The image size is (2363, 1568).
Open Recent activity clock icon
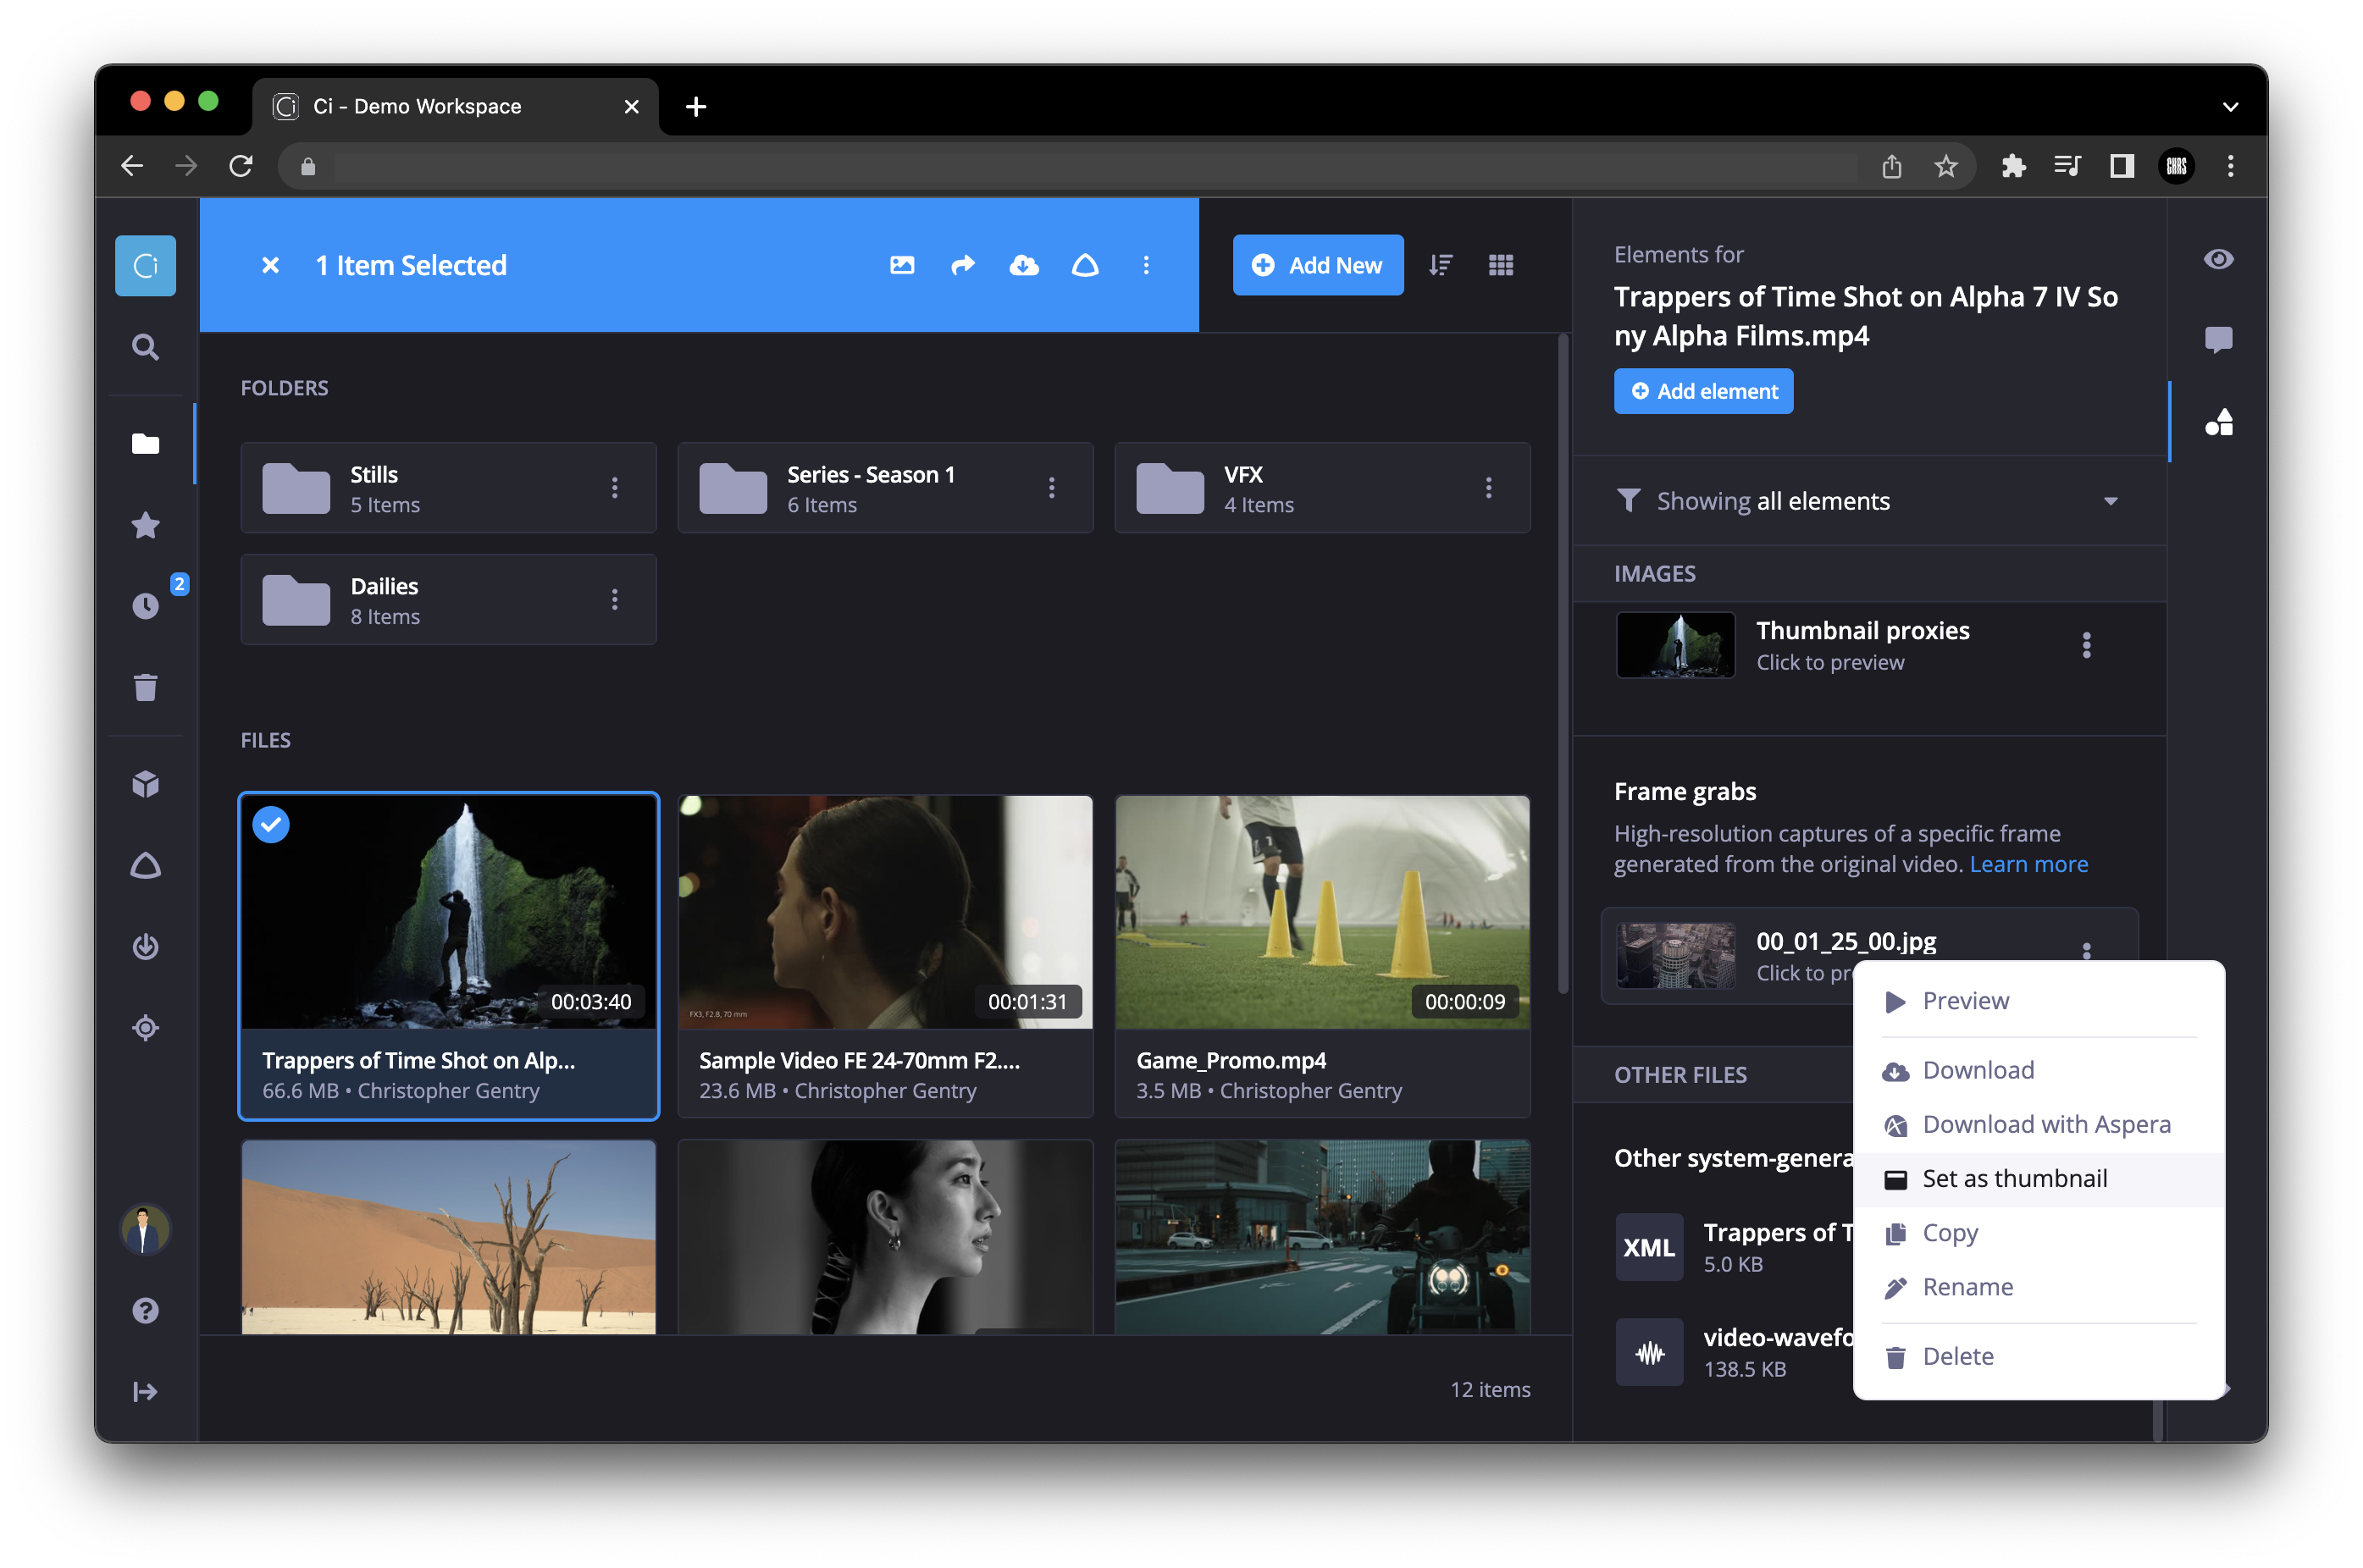146,605
